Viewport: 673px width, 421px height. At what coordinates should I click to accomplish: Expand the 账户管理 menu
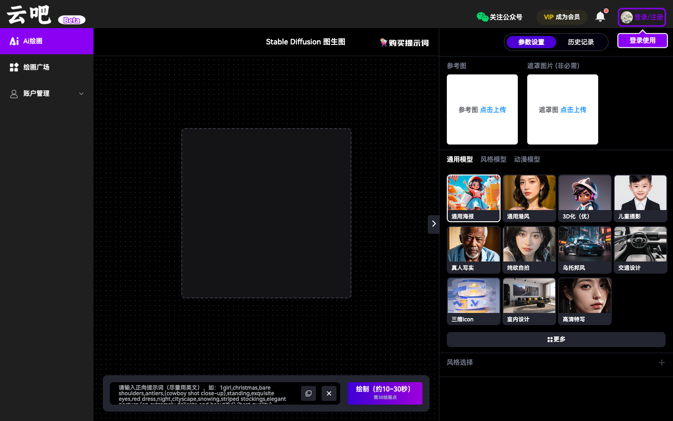47,94
